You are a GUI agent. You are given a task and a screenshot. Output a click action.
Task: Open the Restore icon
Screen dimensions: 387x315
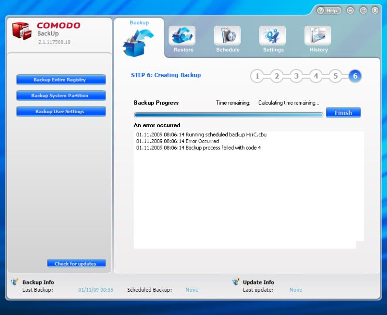182,35
